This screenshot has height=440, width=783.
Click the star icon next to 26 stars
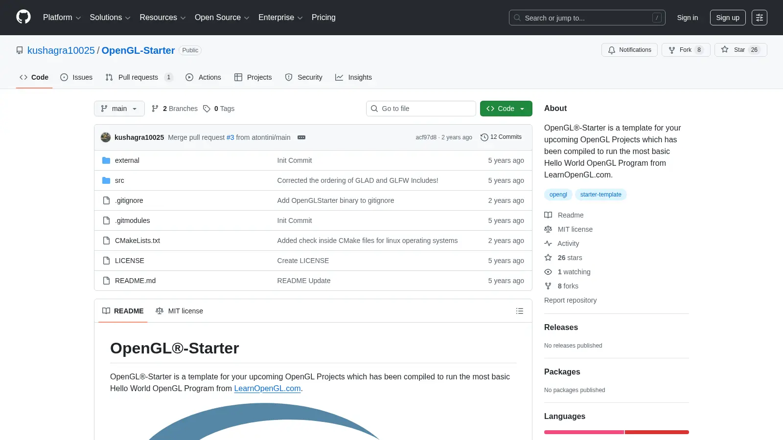(x=548, y=258)
